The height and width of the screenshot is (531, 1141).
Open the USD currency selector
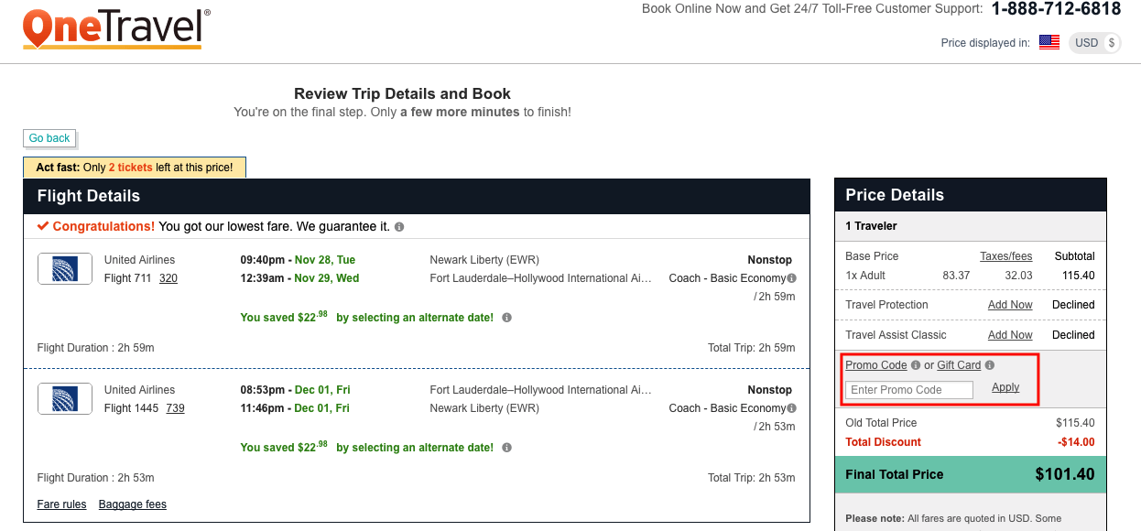point(1095,42)
